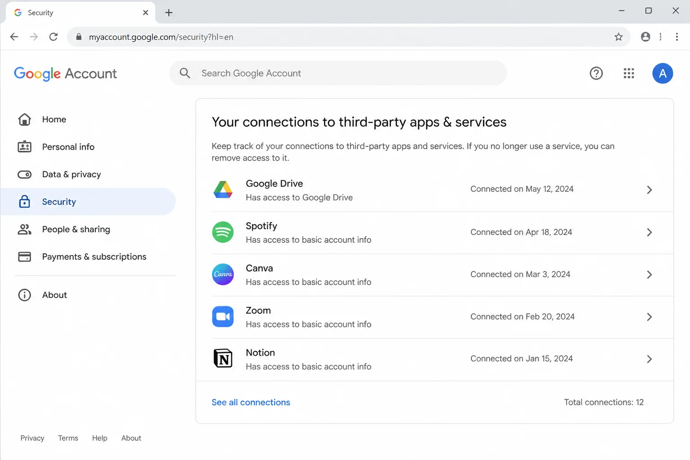Go to Home in the sidebar
690x460 pixels.
tap(88, 119)
